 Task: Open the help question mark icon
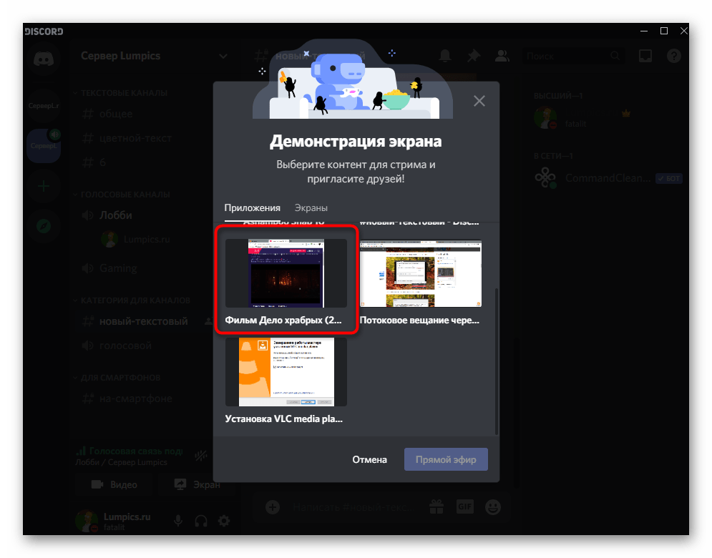click(x=674, y=56)
